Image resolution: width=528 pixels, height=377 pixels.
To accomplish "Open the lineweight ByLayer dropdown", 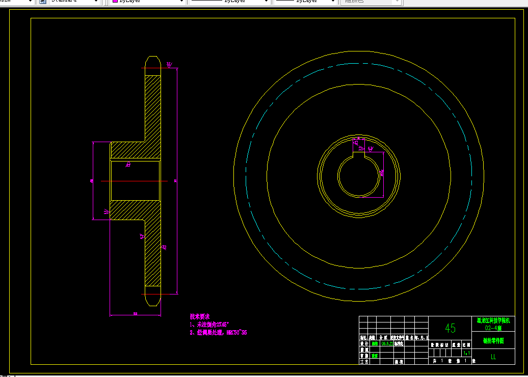I will coord(306,2).
